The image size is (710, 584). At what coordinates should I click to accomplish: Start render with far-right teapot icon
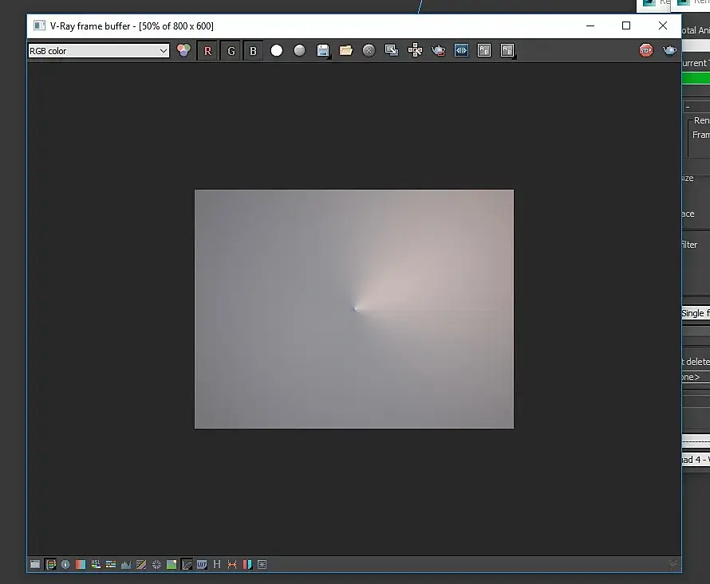(669, 50)
